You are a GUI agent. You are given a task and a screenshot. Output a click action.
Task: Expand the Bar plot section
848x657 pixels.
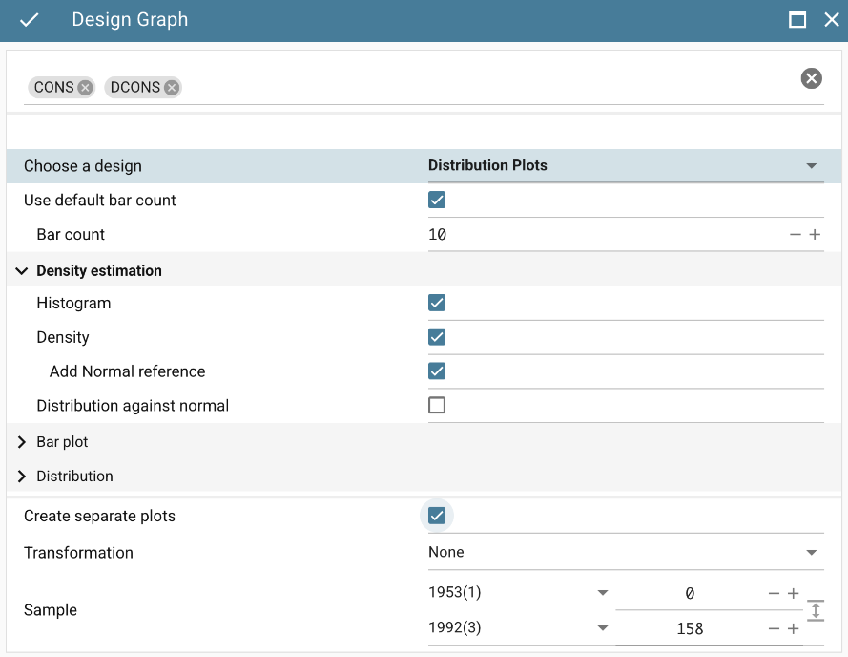pyautogui.click(x=22, y=442)
